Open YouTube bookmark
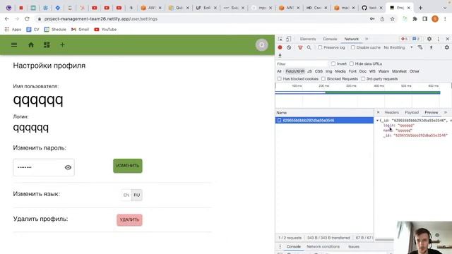The image size is (452, 254). coord(105,30)
